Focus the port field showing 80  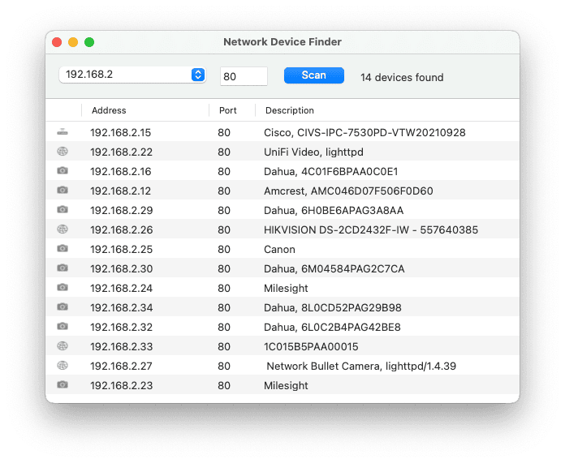click(244, 76)
